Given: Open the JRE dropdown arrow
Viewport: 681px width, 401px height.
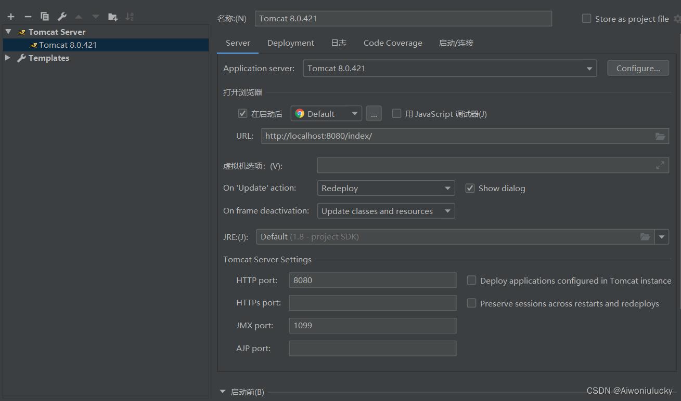Looking at the screenshot, I should click(x=662, y=237).
